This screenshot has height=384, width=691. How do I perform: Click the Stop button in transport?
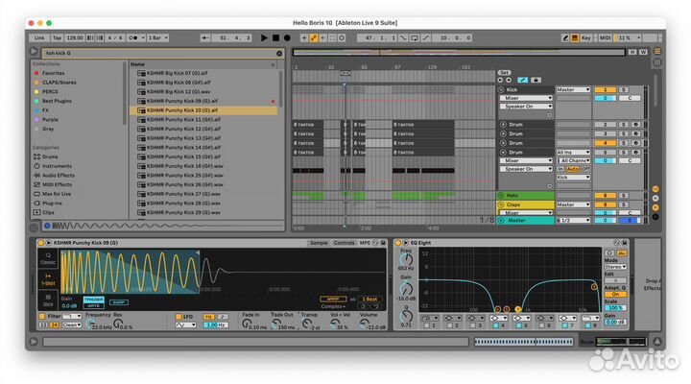point(275,37)
